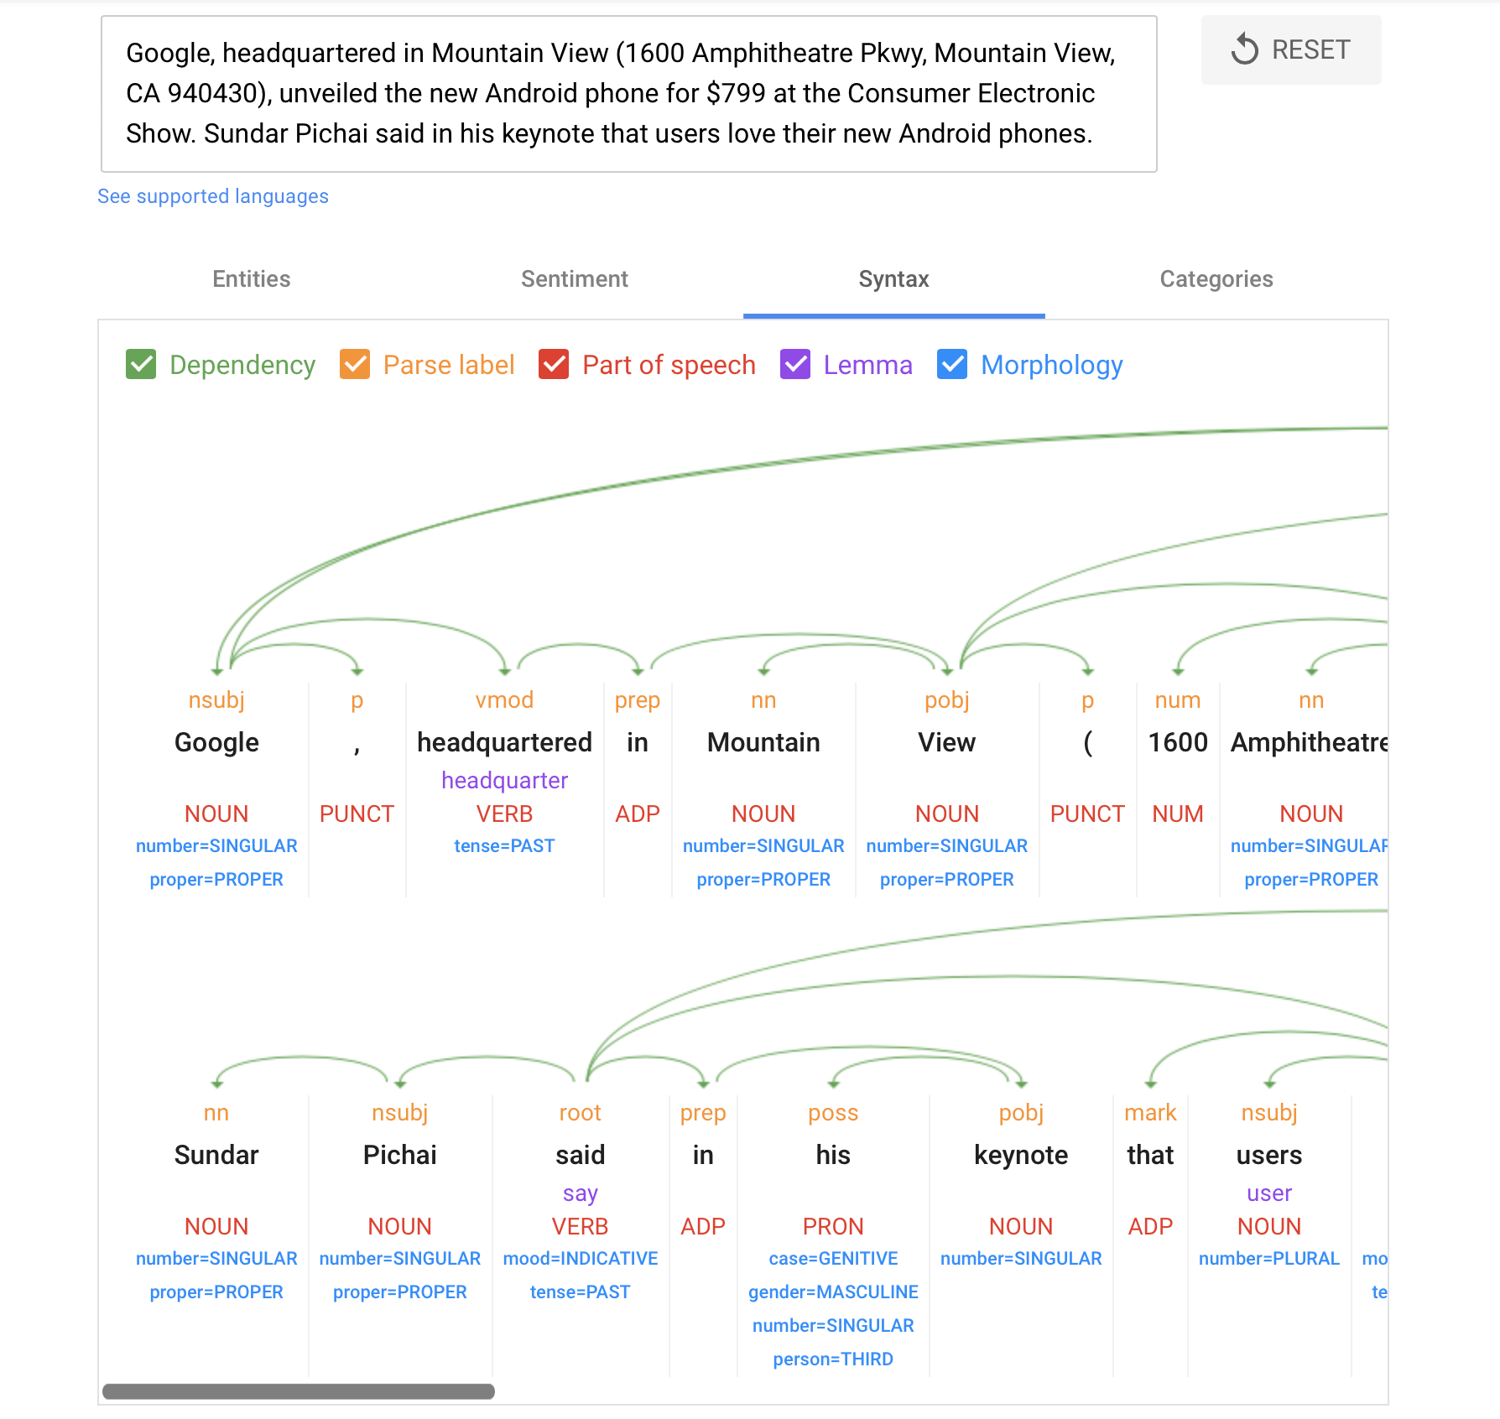Select the Syntax tab
1500x1419 pixels.
[893, 279]
